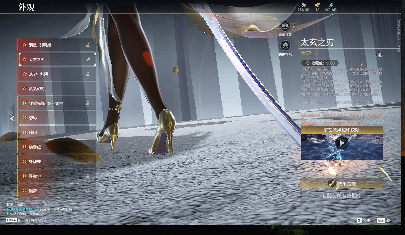The height and width of the screenshot is (235, 405).
Task: Click the blue feather currency icon
Action: (331, 5)
